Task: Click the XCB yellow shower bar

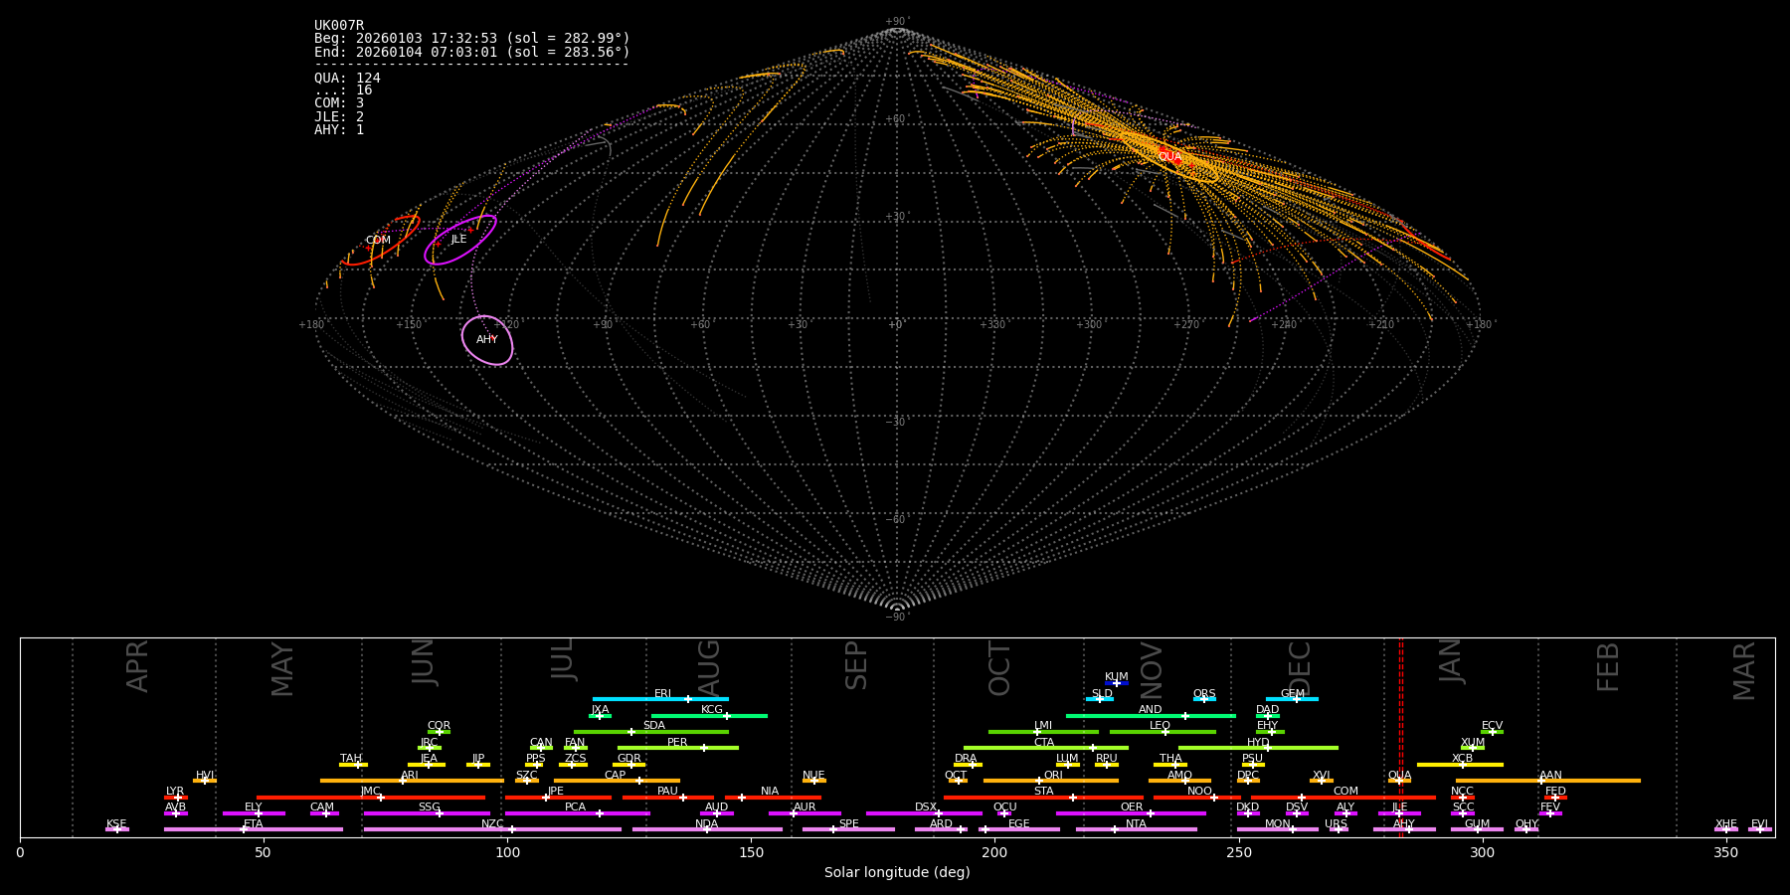Action: pos(1460,765)
